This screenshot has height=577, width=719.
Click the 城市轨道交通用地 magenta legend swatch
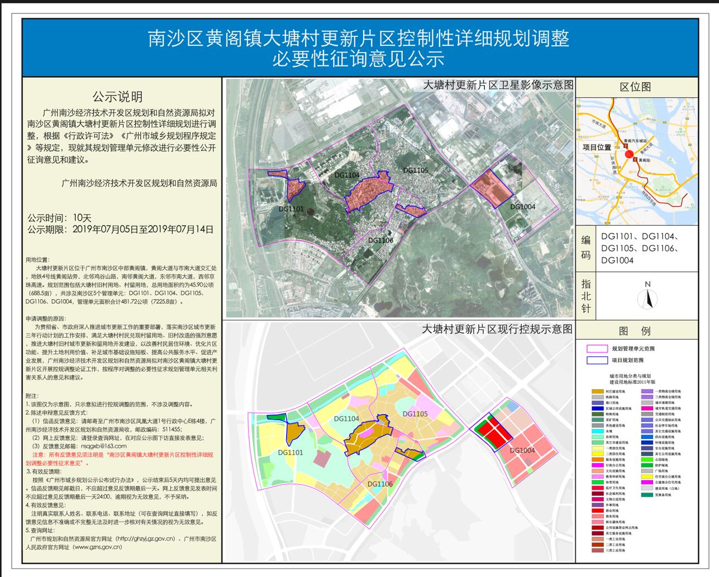647,408
